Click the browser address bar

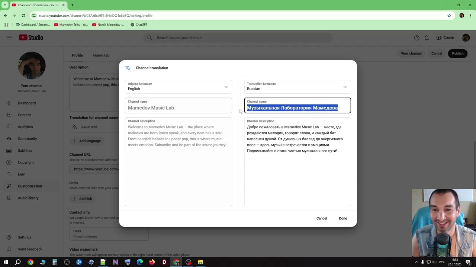(238, 16)
